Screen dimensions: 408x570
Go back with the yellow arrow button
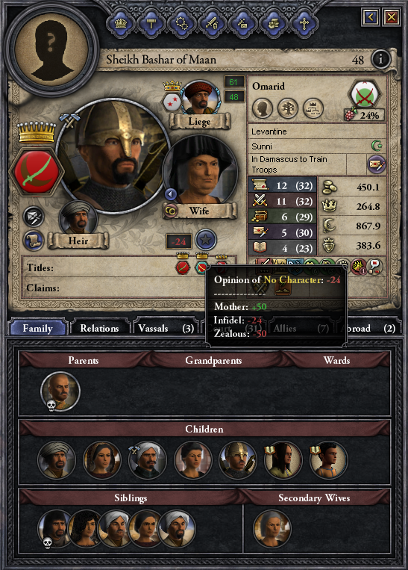pyautogui.click(x=371, y=16)
